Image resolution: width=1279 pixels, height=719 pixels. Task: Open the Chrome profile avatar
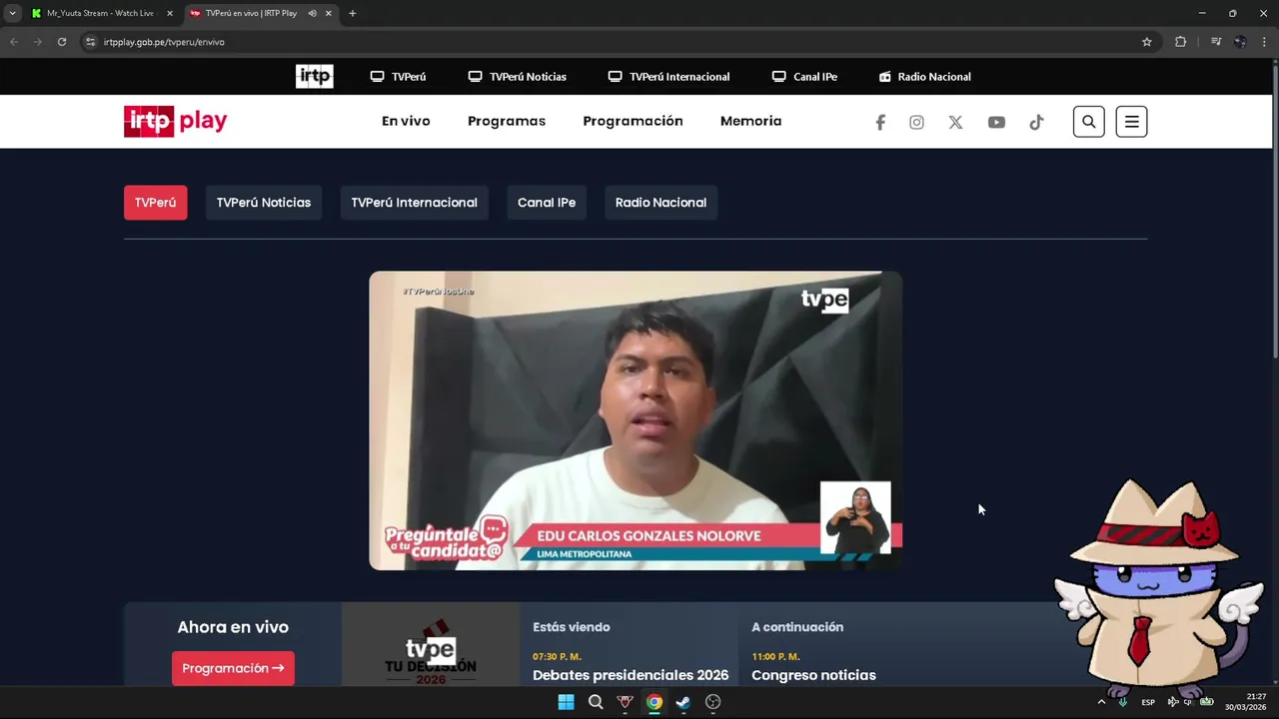(x=1240, y=42)
